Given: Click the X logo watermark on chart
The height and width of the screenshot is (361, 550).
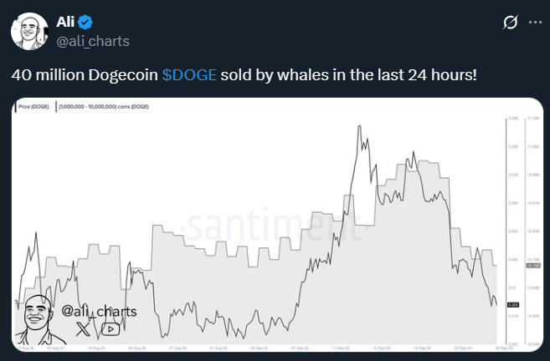Looking at the screenshot, I should click(x=83, y=329).
